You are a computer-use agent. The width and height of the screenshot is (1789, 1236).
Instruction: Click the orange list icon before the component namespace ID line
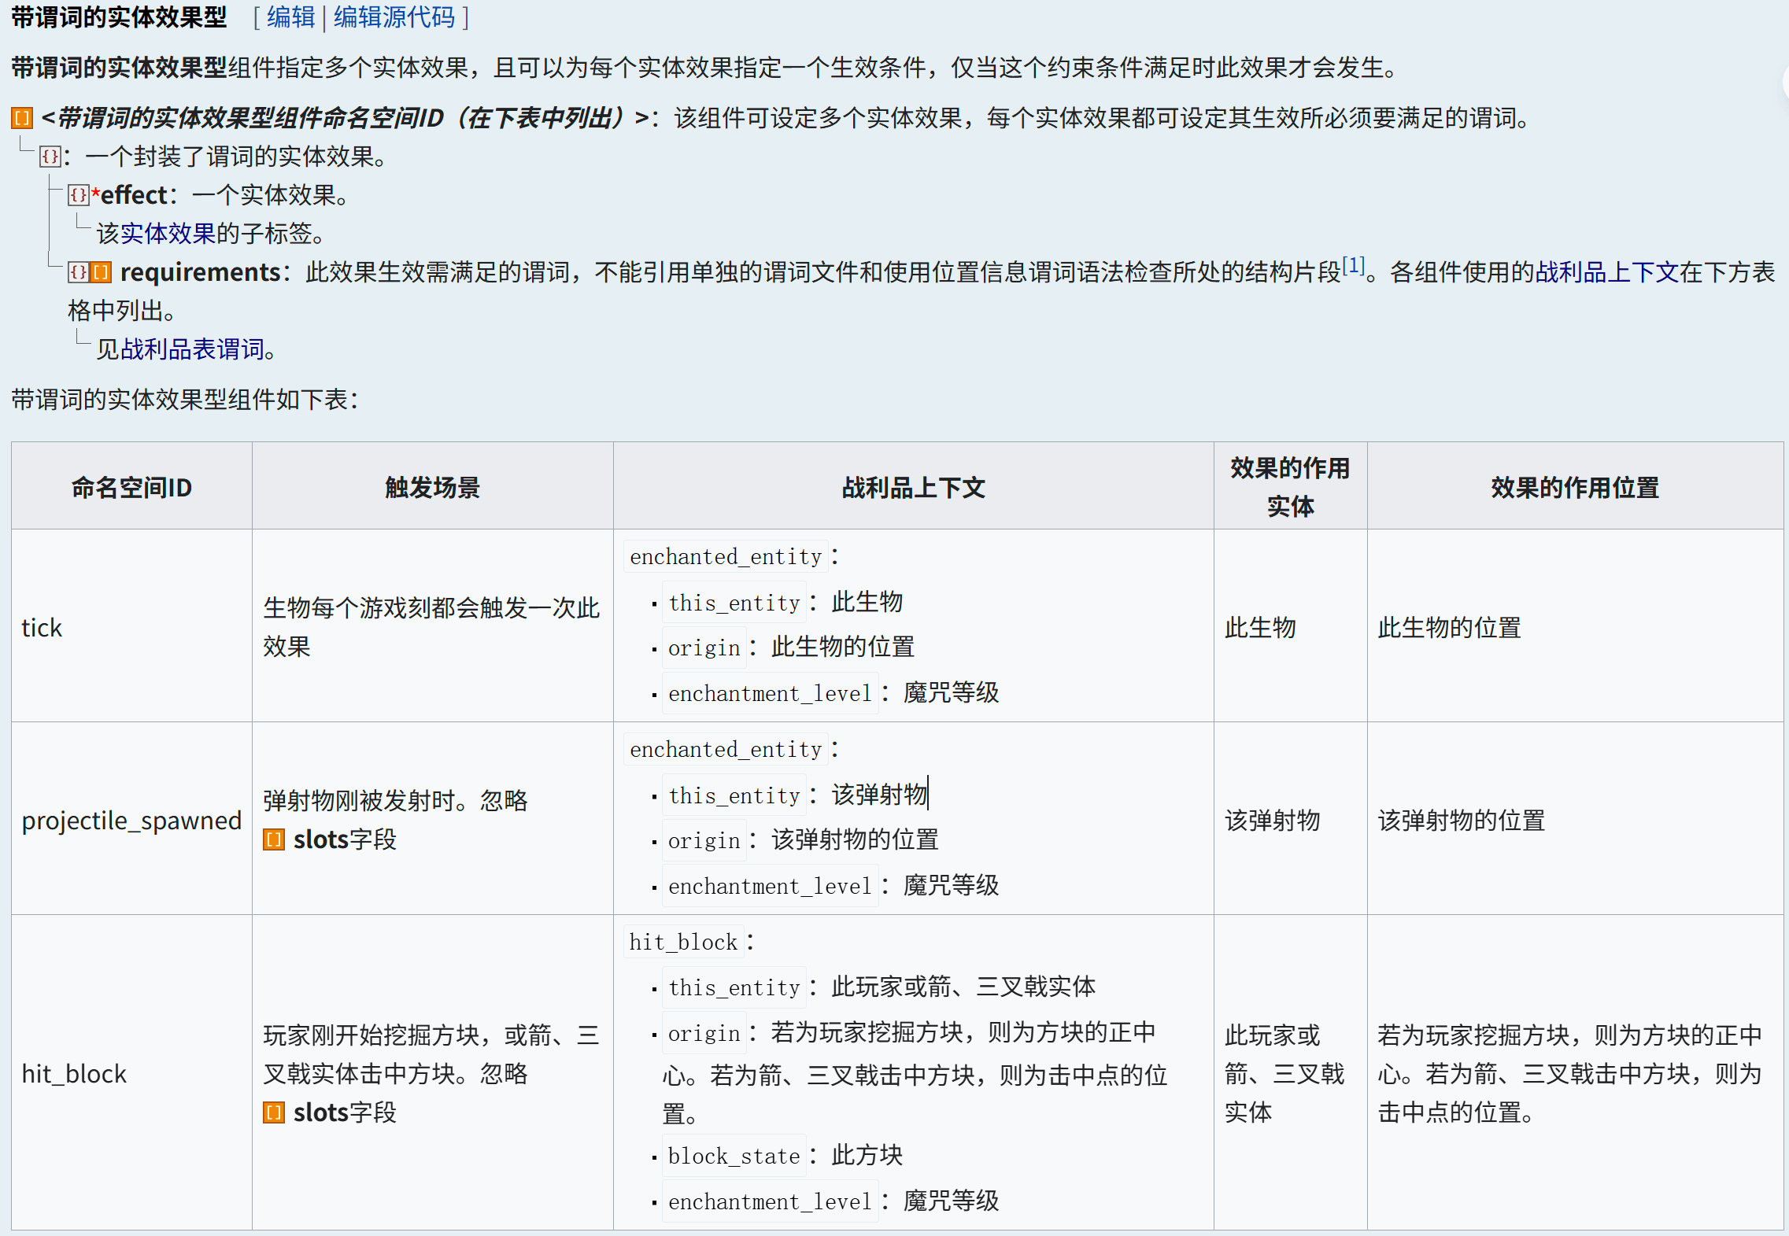click(21, 118)
